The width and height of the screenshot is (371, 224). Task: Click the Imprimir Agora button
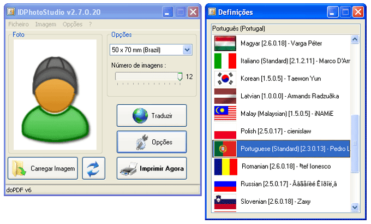pos(152,168)
